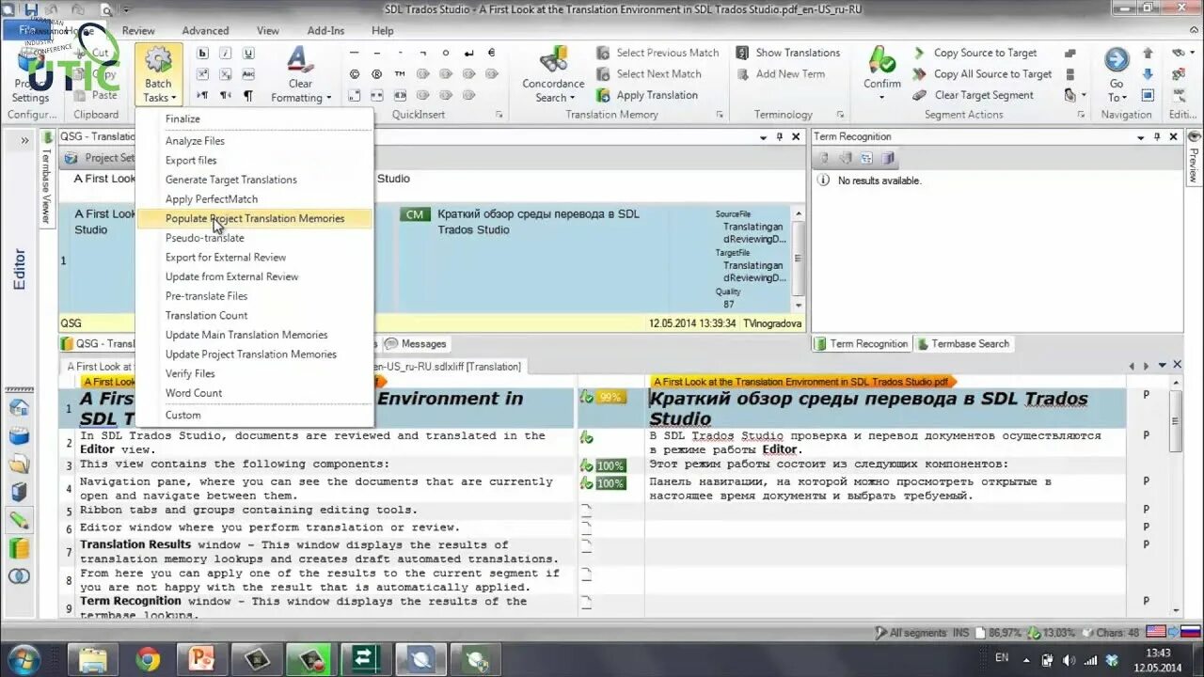Toggle the Underline formatting icon

248,53
